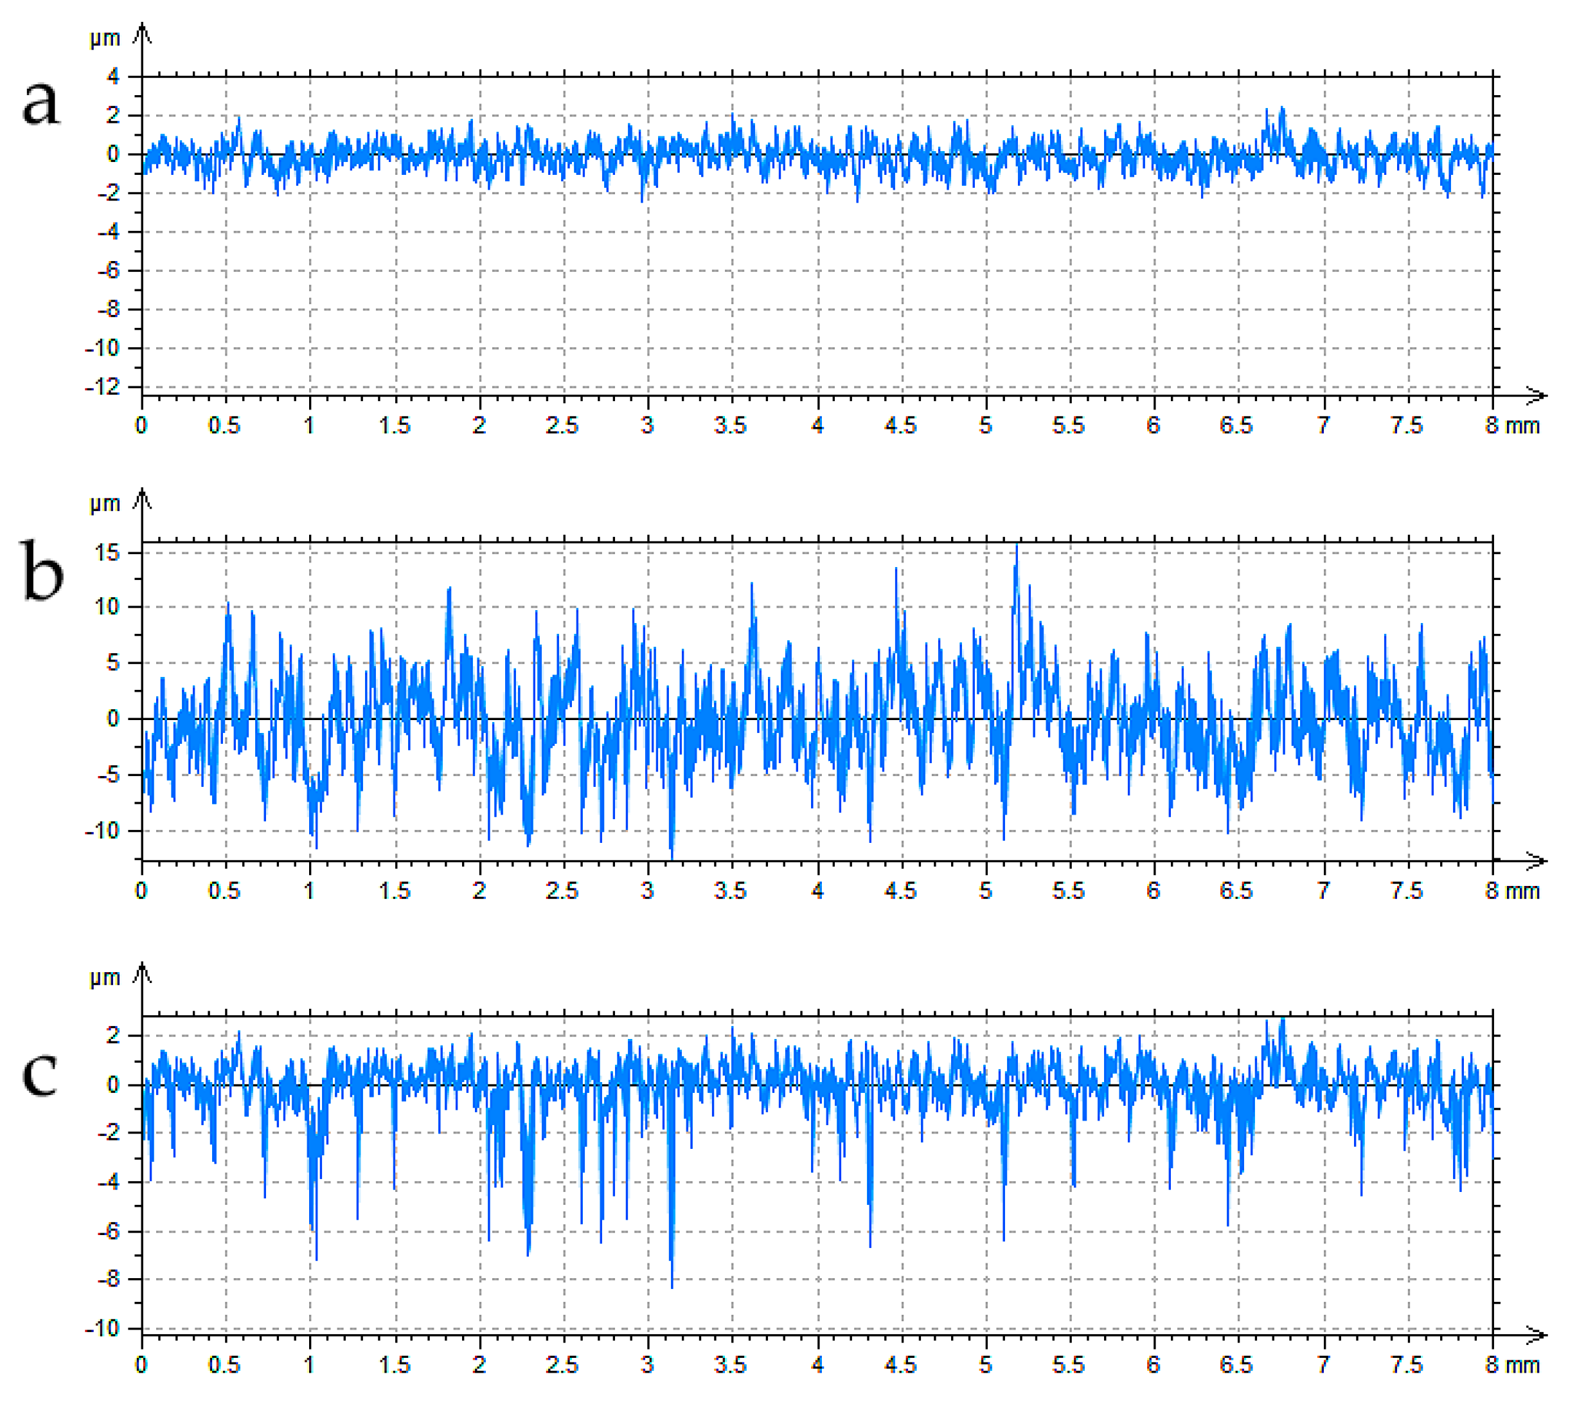
Task: Click the x-axis arrowhead of chart a
Action: click(x=1537, y=397)
